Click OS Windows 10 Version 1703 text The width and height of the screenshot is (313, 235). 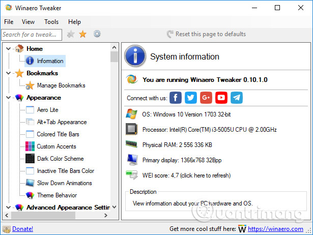186,114
